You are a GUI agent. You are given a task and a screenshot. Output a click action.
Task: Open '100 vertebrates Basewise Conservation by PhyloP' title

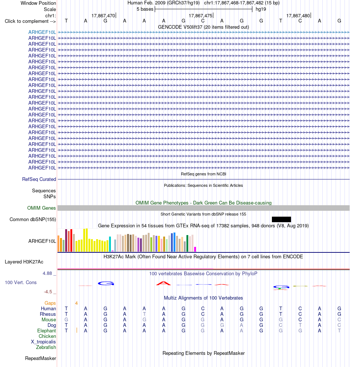203,274
